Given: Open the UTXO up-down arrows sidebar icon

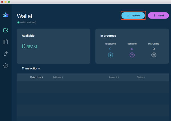Looking at the screenshot, I should tap(5, 54).
